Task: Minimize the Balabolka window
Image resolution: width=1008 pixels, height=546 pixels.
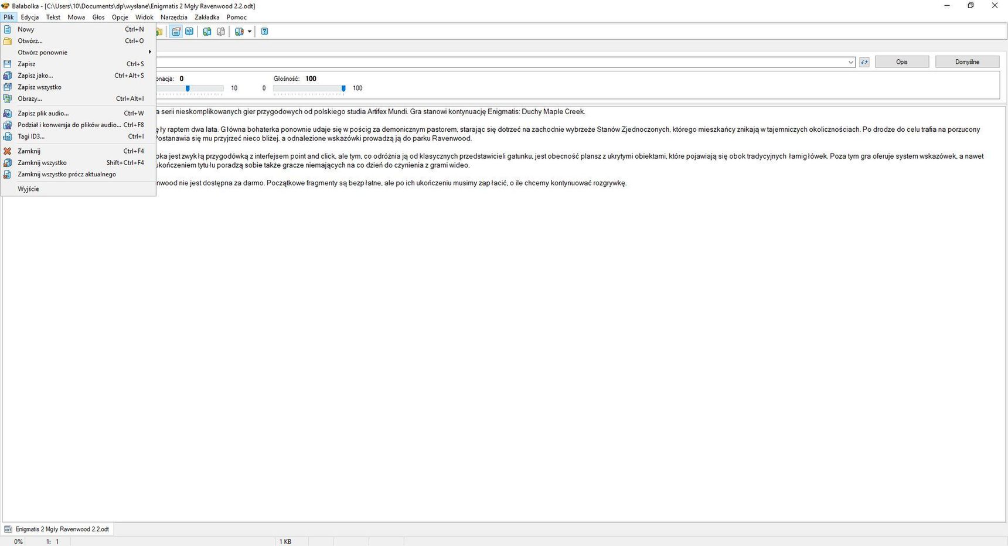Action: click(947, 6)
